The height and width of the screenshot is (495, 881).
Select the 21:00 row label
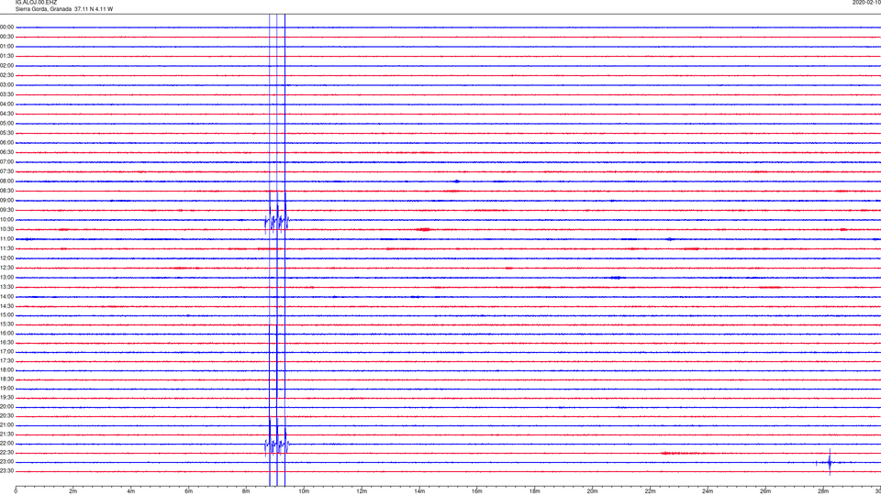pos(6,425)
